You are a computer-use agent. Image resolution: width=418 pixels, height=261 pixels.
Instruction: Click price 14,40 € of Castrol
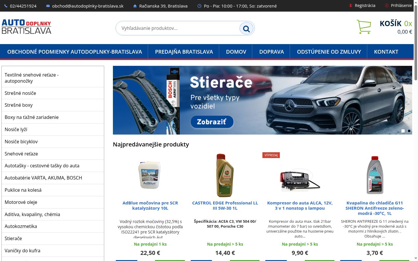point(225,253)
